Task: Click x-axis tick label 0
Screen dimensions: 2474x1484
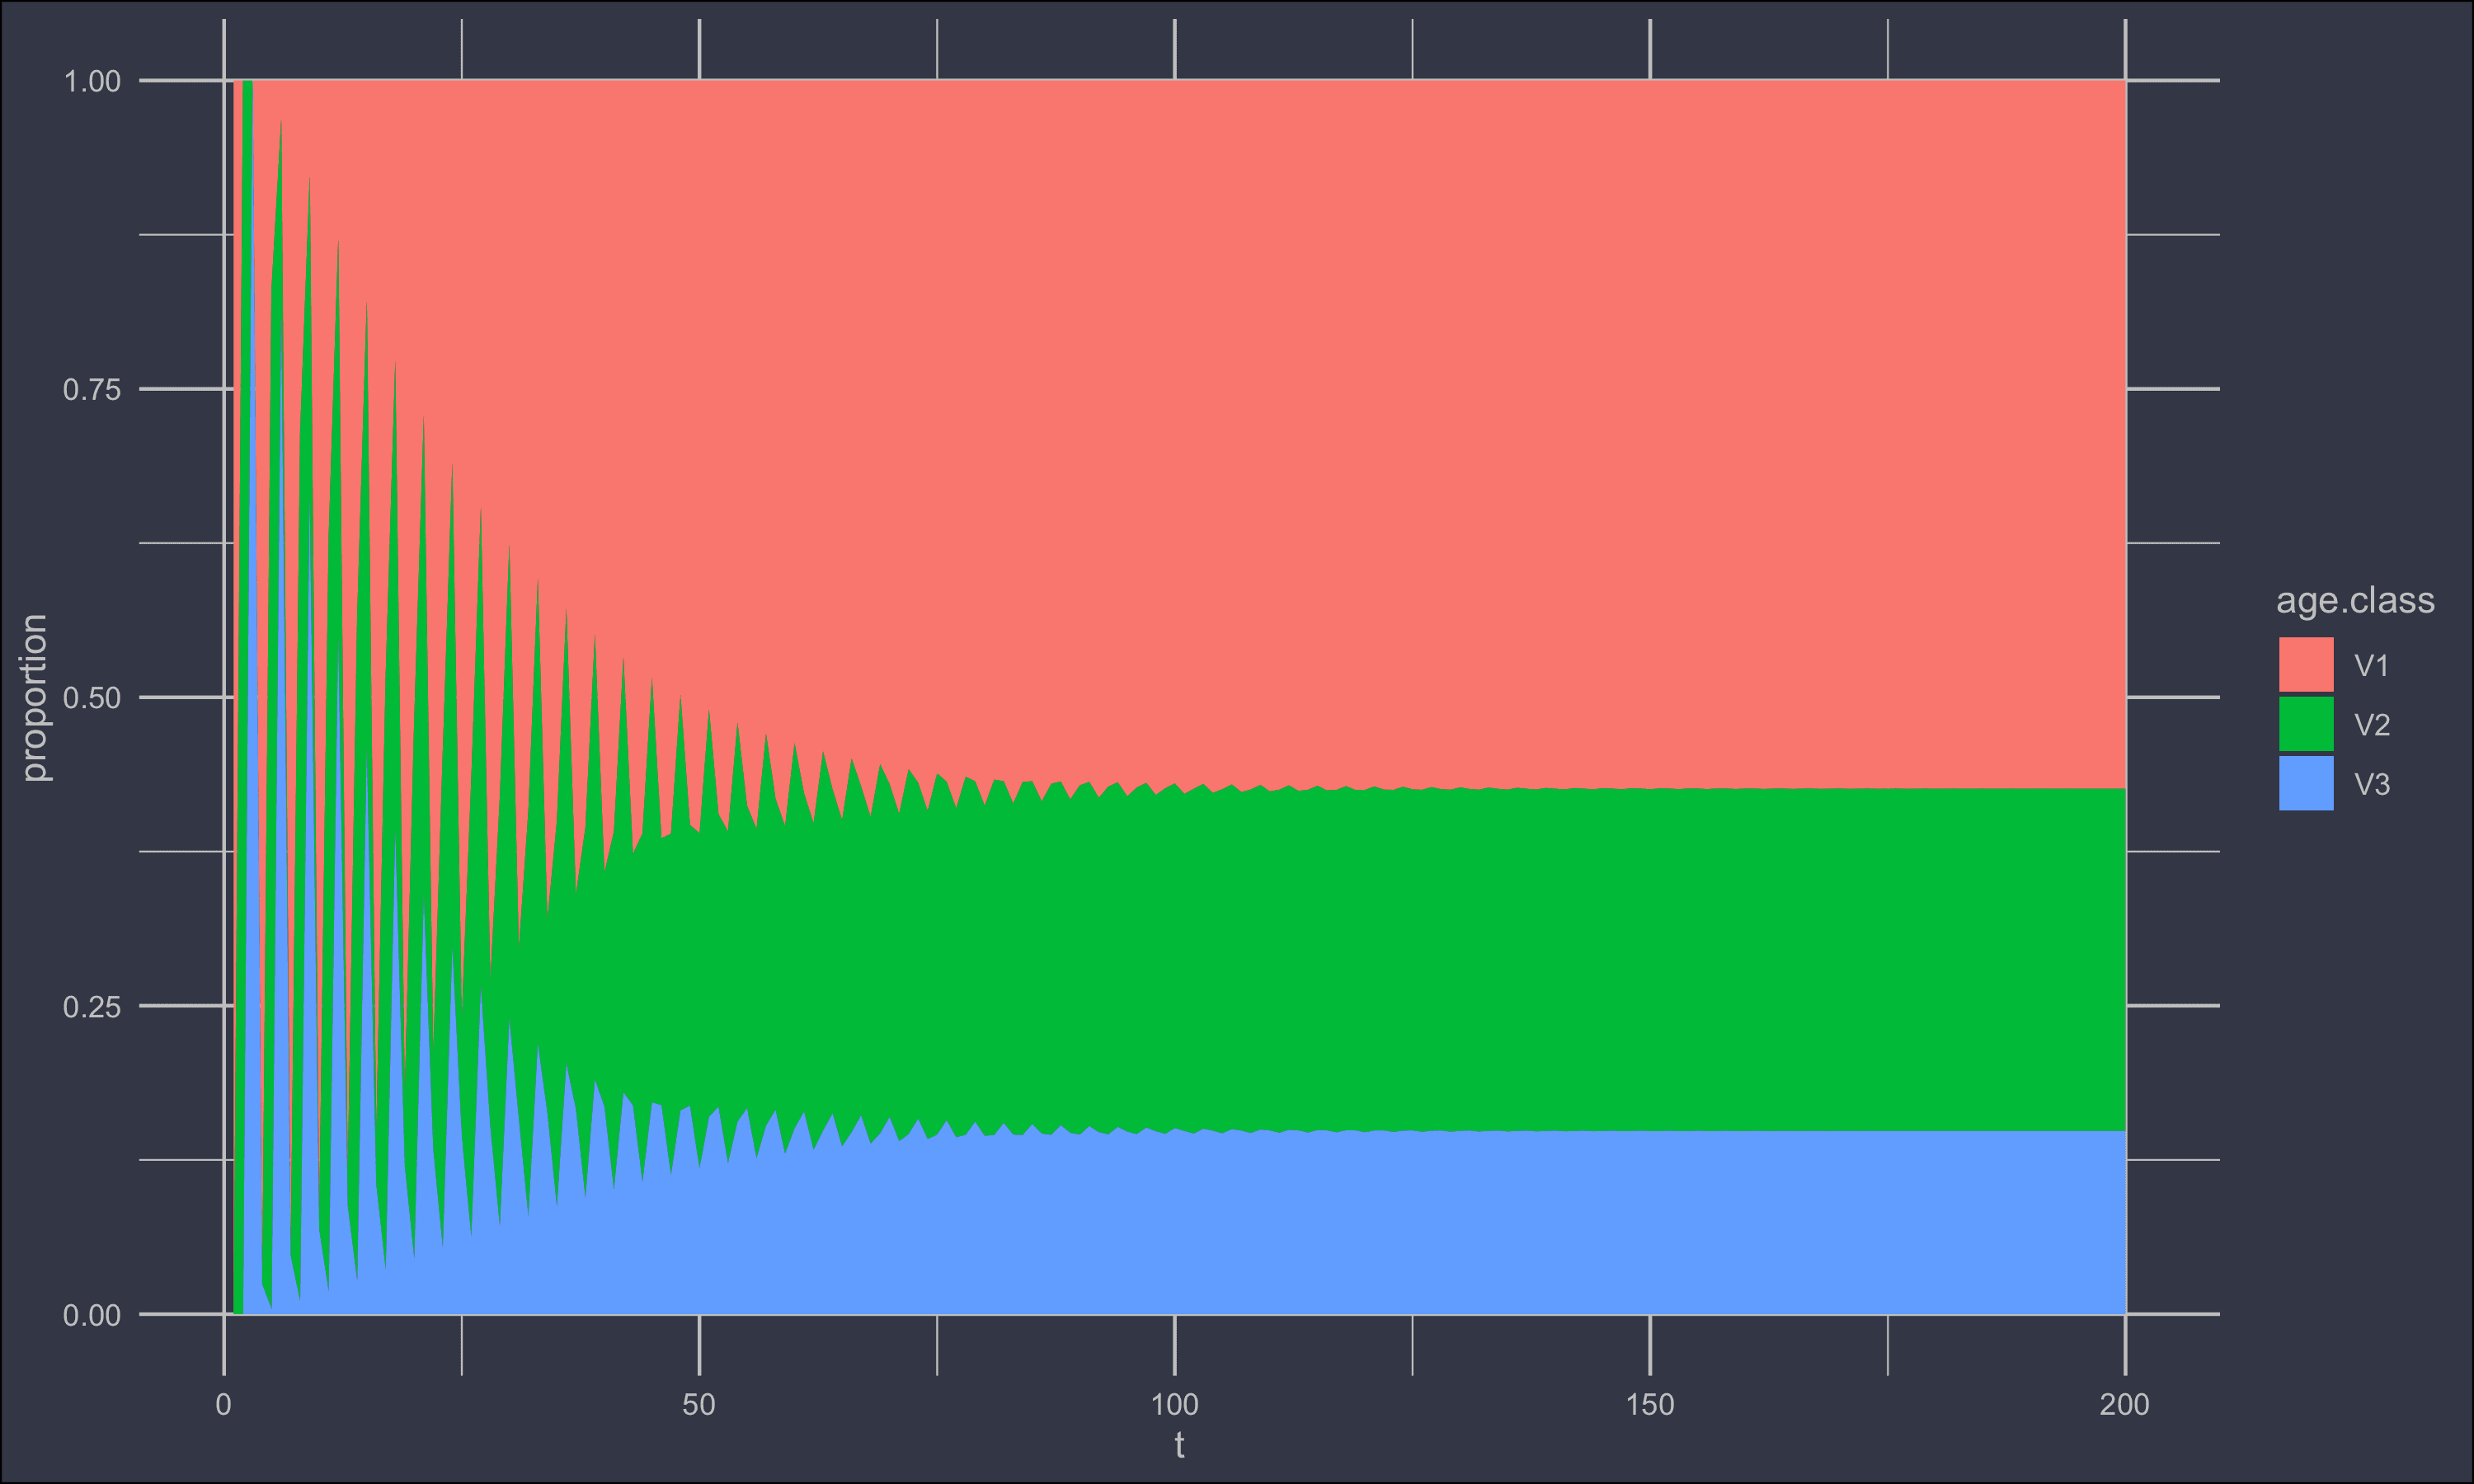Action: click(224, 1404)
